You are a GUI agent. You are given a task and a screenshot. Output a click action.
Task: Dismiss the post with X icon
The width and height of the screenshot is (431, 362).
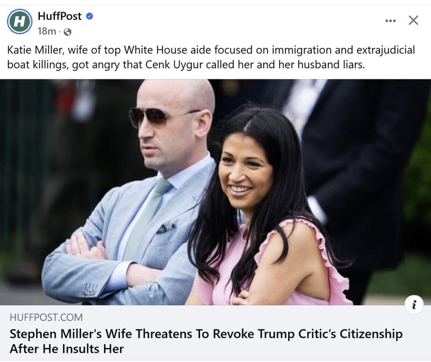tap(413, 20)
